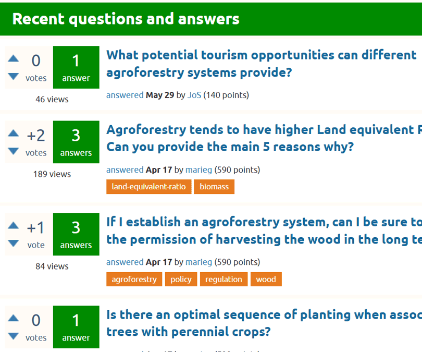Image resolution: width=422 pixels, height=352 pixels.
Task: Upvote the tourism opportunities question
Action: coord(14,59)
